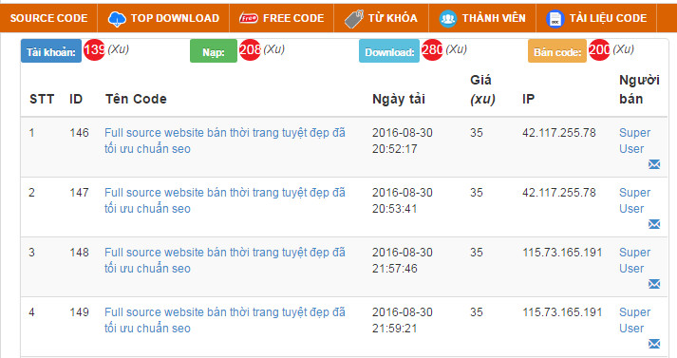Click the red 139 balance badge
This screenshot has width=677, height=358.
[x=94, y=49]
